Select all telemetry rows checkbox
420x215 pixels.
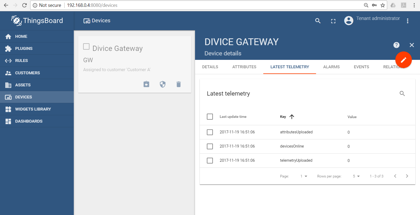[210, 117]
